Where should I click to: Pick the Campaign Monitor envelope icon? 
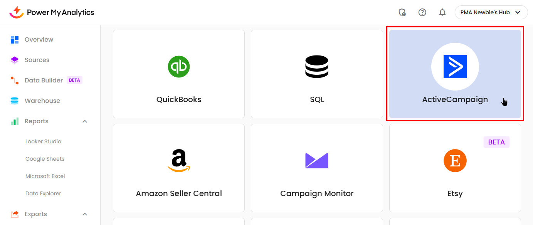point(317,161)
